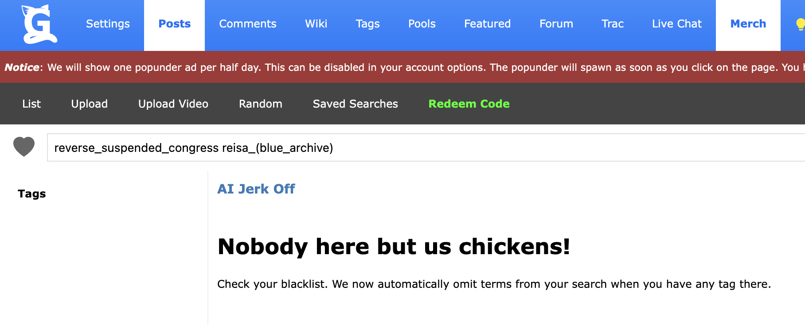Load a Random post
805x325 pixels.
[261, 104]
